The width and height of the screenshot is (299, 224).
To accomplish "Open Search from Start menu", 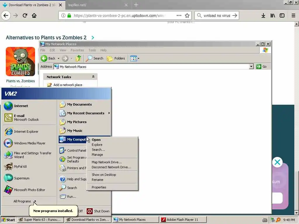I will (72, 188).
